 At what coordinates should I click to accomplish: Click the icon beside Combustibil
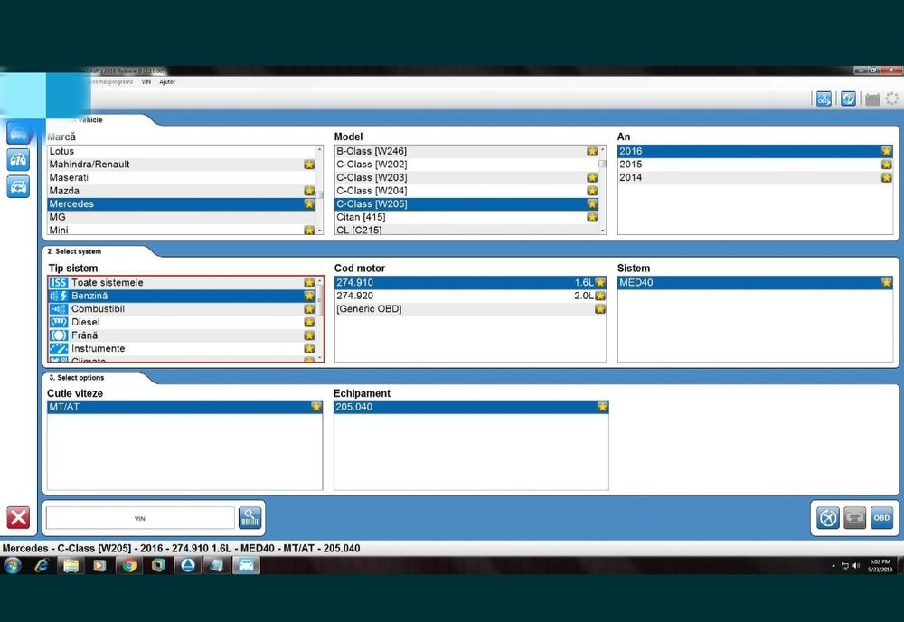pyautogui.click(x=59, y=309)
